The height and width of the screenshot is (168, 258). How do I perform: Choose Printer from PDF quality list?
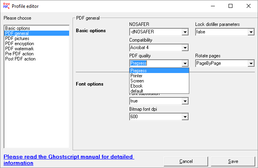click(x=137, y=76)
